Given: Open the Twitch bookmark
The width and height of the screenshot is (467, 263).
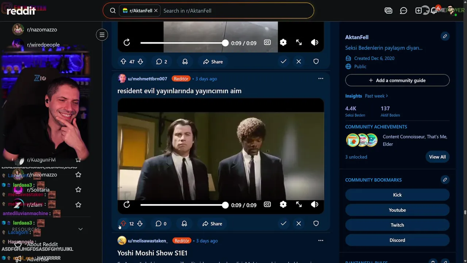Looking at the screenshot, I should click(397, 225).
